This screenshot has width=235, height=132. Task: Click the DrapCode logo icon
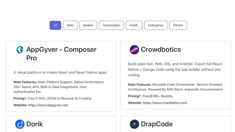[134, 124]
